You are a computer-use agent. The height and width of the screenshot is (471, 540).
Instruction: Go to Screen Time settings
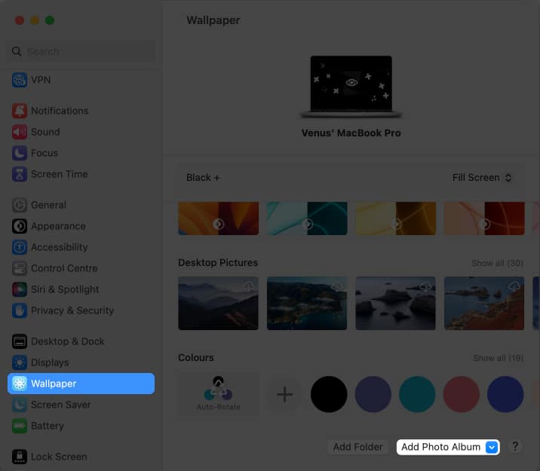point(60,174)
